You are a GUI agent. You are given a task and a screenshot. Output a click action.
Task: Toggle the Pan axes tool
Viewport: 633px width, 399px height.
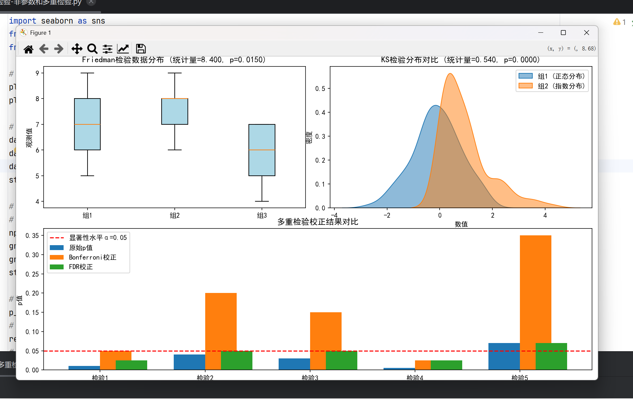77,49
